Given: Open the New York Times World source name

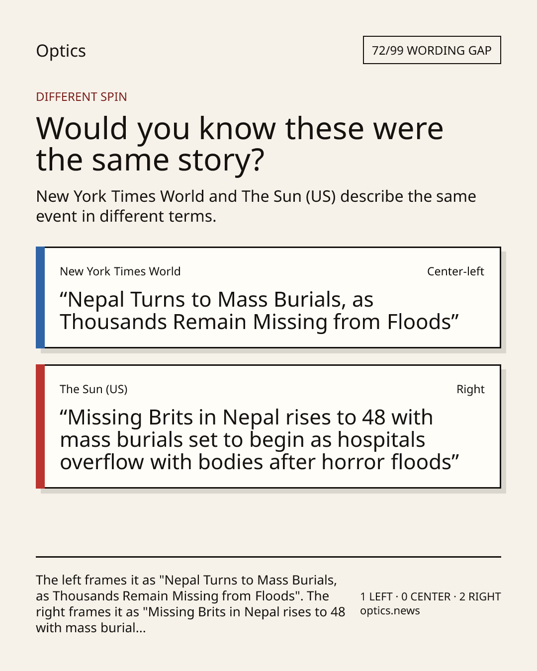Looking at the screenshot, I should pyautogui.click(x=120, y=271).
